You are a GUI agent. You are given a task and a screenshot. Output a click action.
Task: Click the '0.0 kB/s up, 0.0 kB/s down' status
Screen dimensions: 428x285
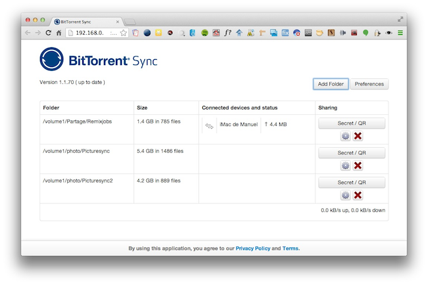353,210
